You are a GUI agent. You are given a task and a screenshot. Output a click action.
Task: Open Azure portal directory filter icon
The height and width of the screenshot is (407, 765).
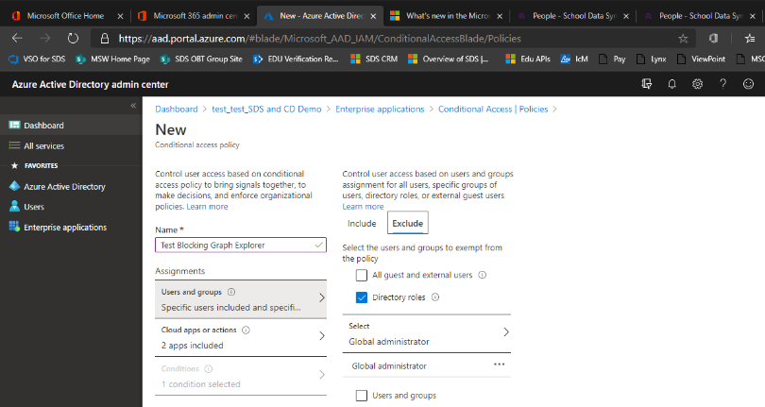646,84
